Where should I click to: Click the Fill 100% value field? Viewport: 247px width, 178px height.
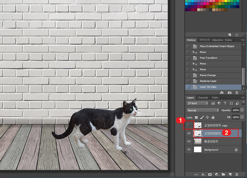[x=236, y=117]
